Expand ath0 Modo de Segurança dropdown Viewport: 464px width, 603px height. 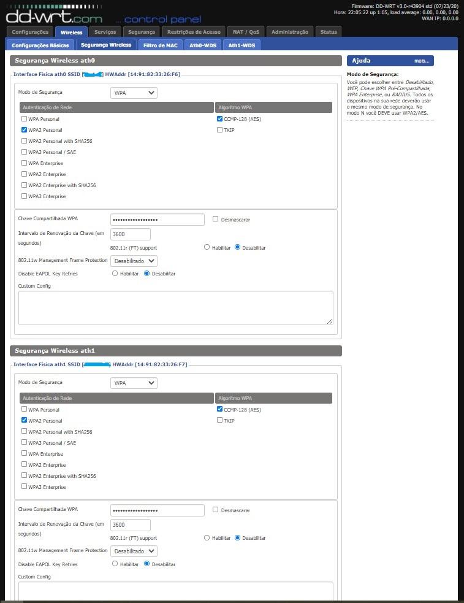tap(134, 93)
